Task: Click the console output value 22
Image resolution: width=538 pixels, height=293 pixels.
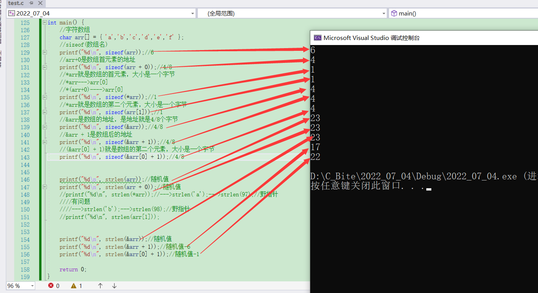Action: pyautogui.click(x=315, y=157)
